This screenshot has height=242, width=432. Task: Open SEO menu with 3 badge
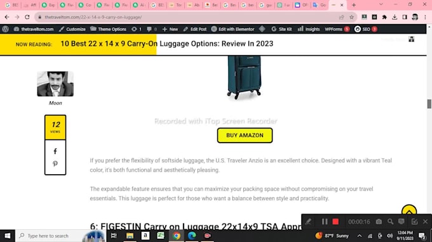tap(365, 29)
